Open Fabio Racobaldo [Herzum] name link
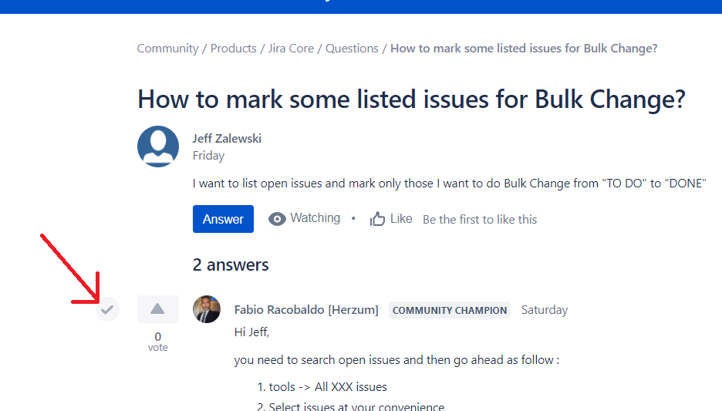722x411 pixels. 306,310
